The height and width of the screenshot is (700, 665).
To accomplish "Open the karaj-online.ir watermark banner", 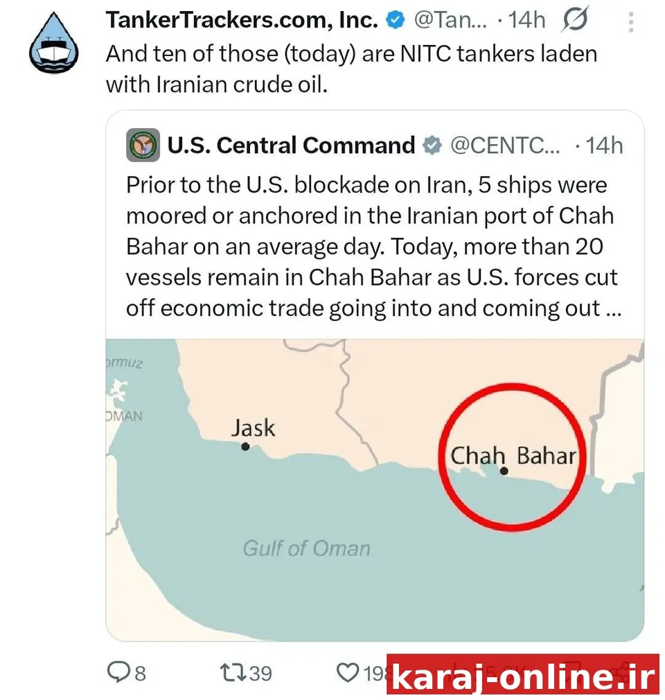I will (523, 675).
